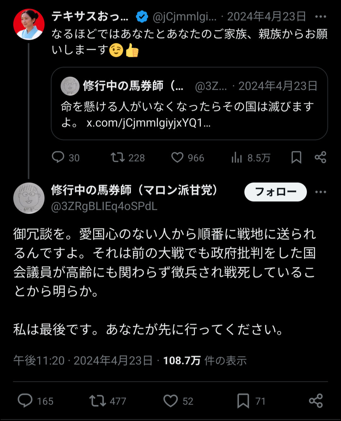Open the red-background profile avatar
The image size is (341, 421).
pos(29,24)
